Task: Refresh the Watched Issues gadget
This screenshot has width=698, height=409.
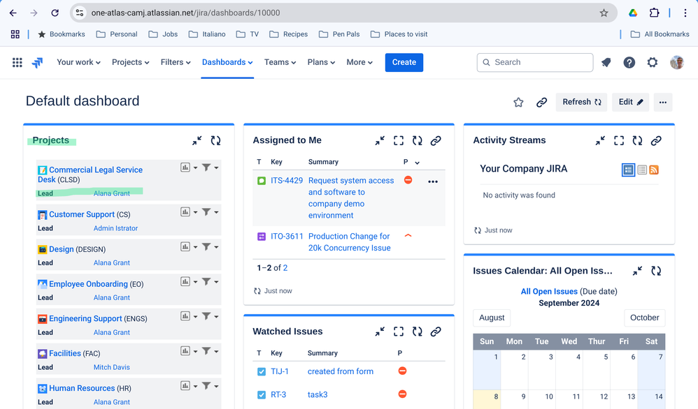Action: click(x=417, y=332)
